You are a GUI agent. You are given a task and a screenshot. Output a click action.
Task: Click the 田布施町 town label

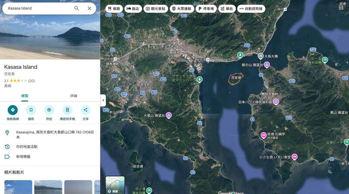point(113,64)
